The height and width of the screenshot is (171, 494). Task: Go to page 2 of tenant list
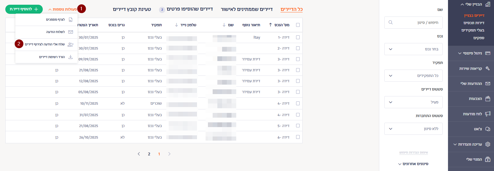[x=149, y=154]
